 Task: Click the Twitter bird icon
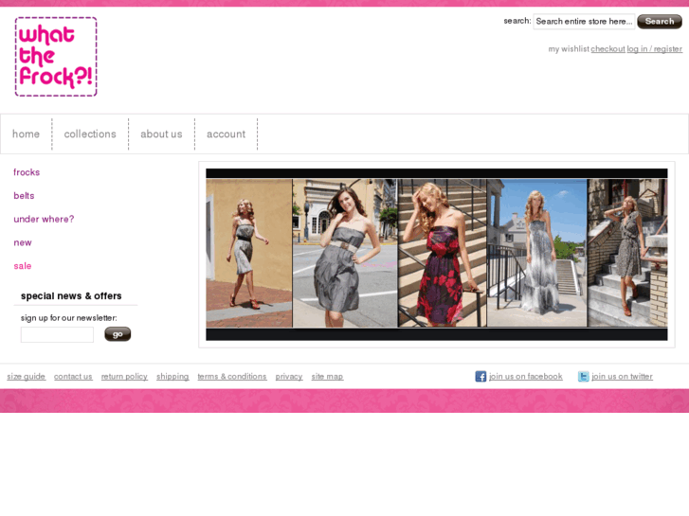(x=584, y=377)
